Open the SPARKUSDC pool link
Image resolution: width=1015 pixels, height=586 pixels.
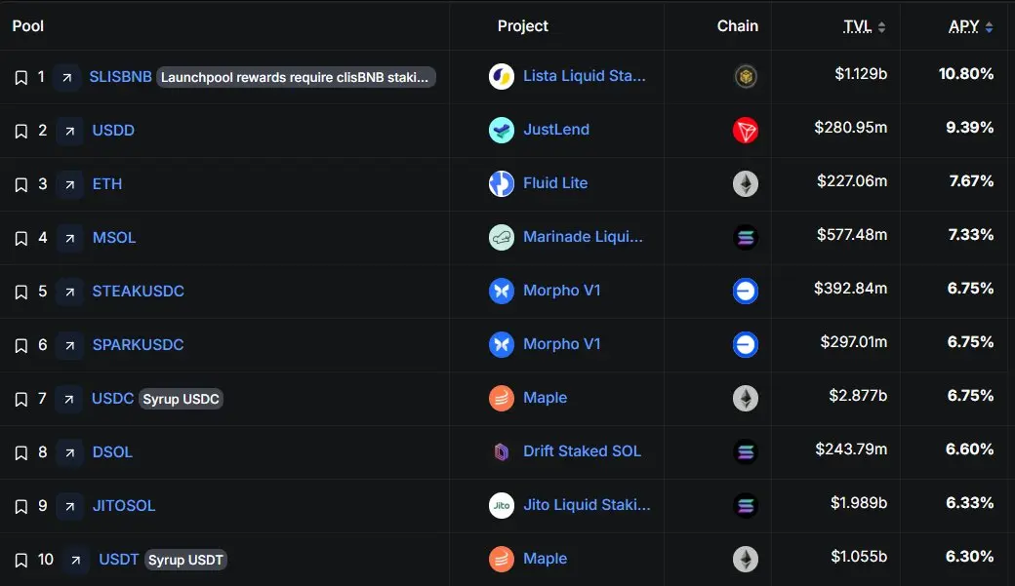(x=138, y=345)
